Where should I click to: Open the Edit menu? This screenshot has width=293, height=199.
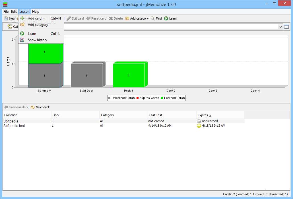point(14,12)
